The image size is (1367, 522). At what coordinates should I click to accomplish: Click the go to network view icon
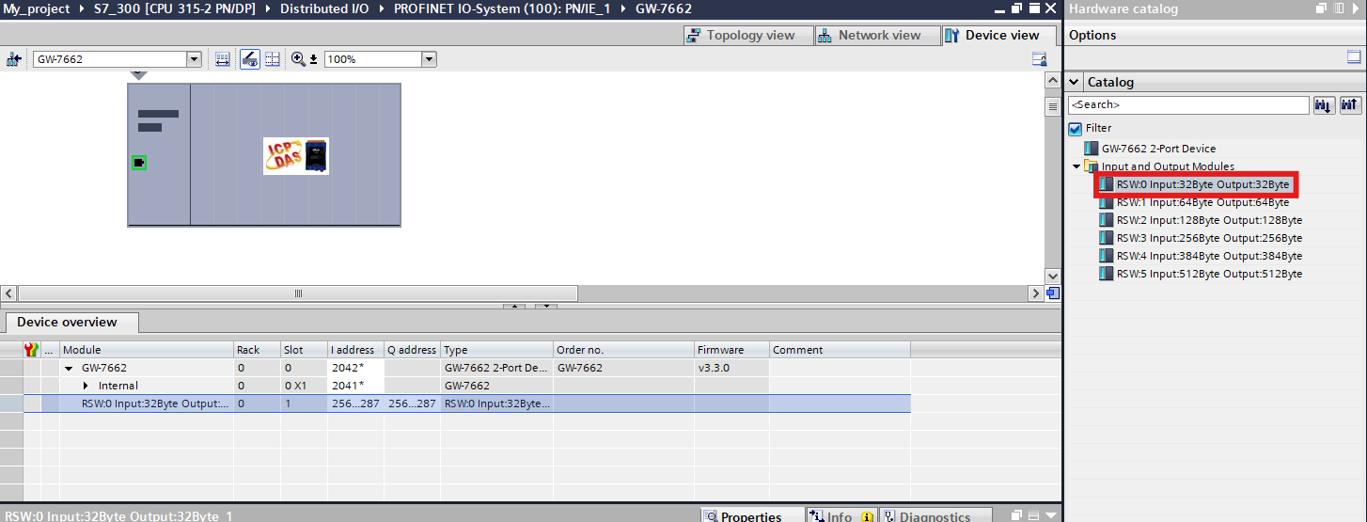pyautogui.click(x=14, y=59)
